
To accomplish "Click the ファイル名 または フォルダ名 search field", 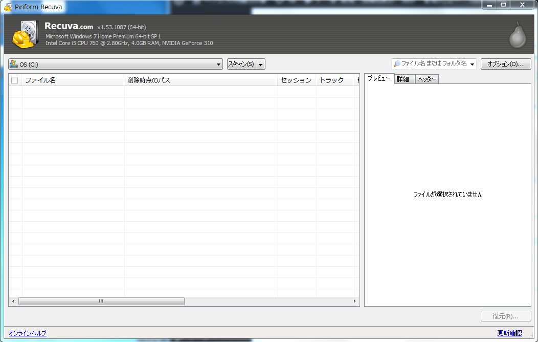I will pos(434,64).
